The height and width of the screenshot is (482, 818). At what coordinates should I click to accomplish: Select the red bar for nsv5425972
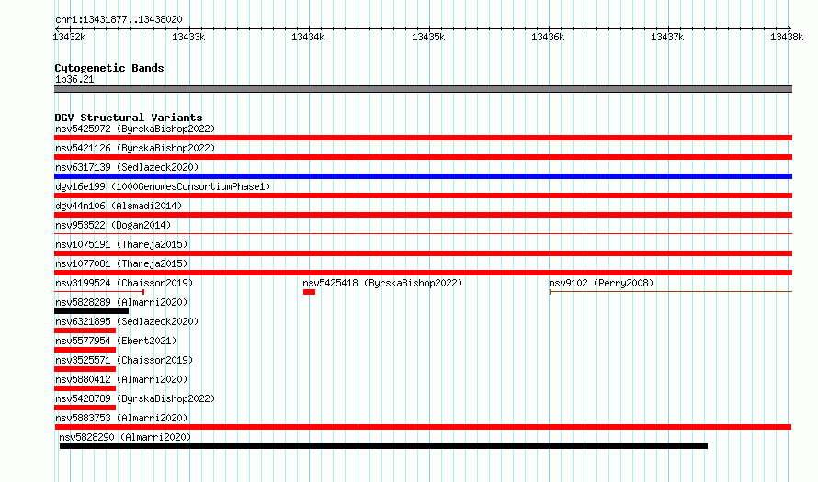pos(423,138)
